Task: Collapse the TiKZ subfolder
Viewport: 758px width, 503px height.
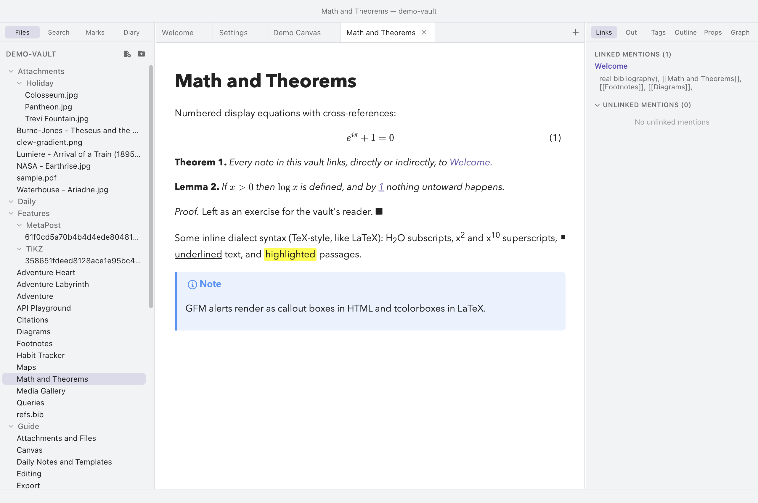Action: (19, 249)
